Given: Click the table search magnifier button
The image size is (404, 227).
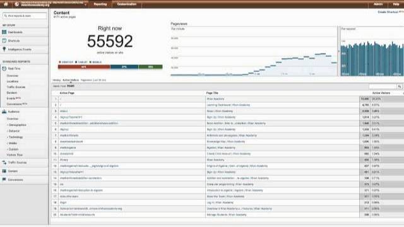Looking at the screenshot, I should (400, 87).
